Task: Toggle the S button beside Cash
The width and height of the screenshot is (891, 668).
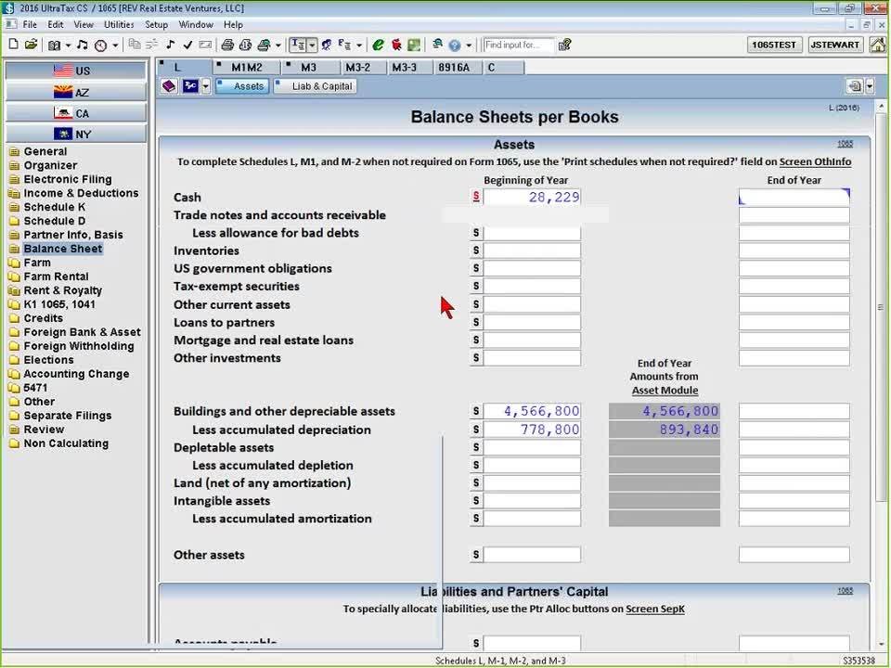Action: 476,197
